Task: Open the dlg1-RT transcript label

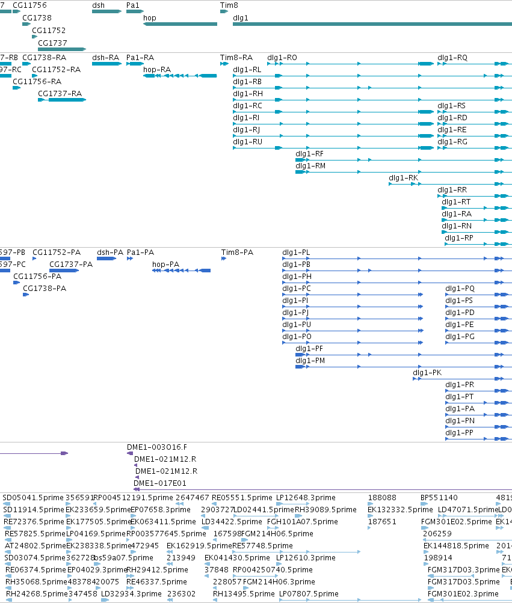Action: 456,201
